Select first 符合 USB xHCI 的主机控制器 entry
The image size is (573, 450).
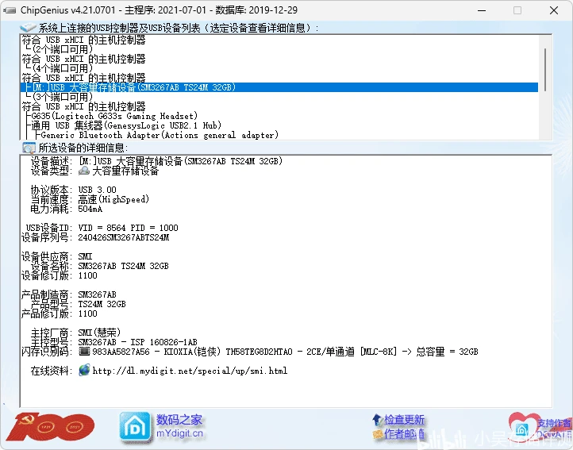(x=83, y=40)
